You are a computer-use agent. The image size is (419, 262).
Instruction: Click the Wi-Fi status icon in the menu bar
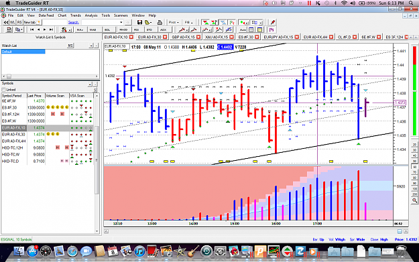coord(344,3)
